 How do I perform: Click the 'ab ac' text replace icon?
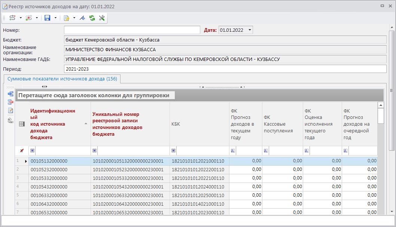click(10, 120)
